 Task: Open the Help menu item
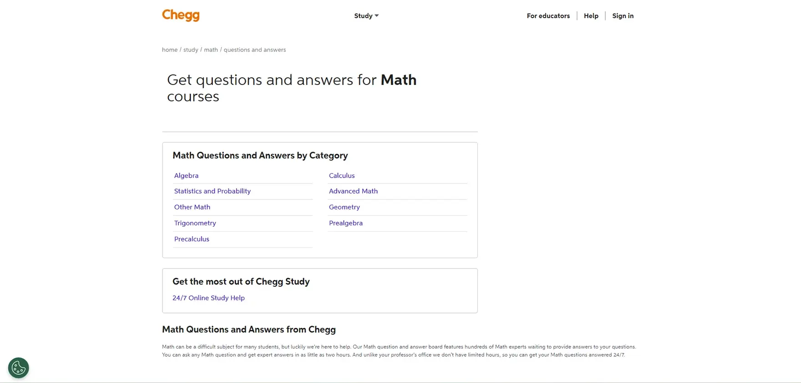pos(591,15)
